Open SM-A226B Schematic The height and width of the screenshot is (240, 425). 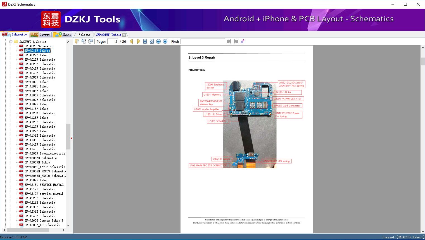click(40, 203)
